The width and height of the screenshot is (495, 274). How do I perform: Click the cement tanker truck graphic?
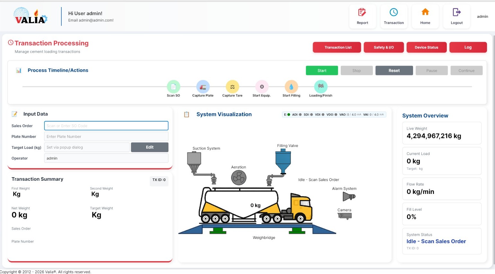256,205
